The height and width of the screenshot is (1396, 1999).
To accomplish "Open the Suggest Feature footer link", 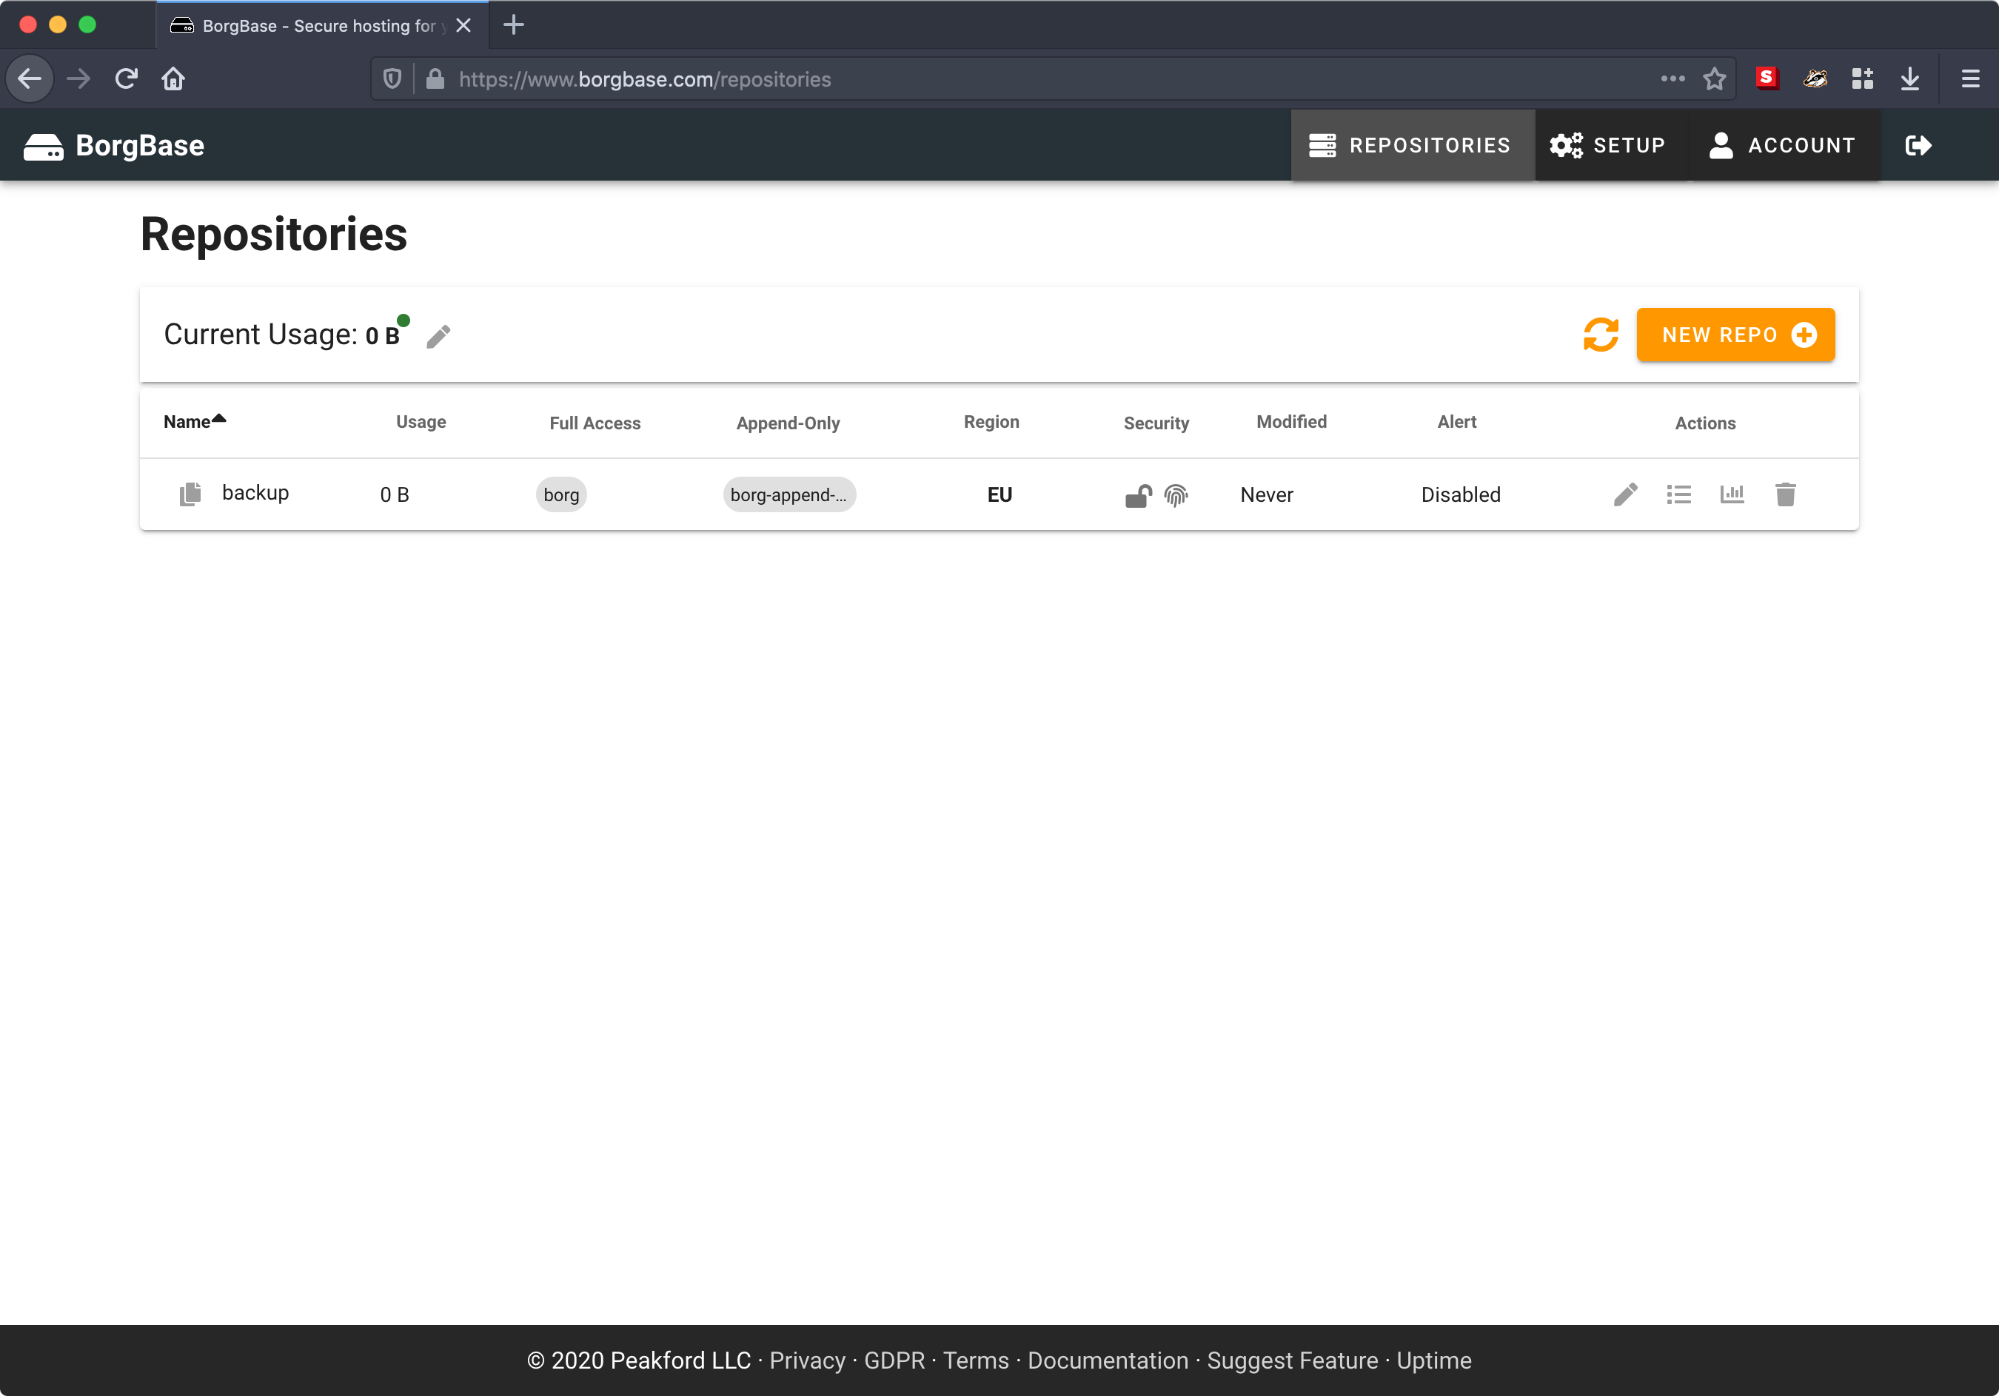I will tap(1292, 1360).
